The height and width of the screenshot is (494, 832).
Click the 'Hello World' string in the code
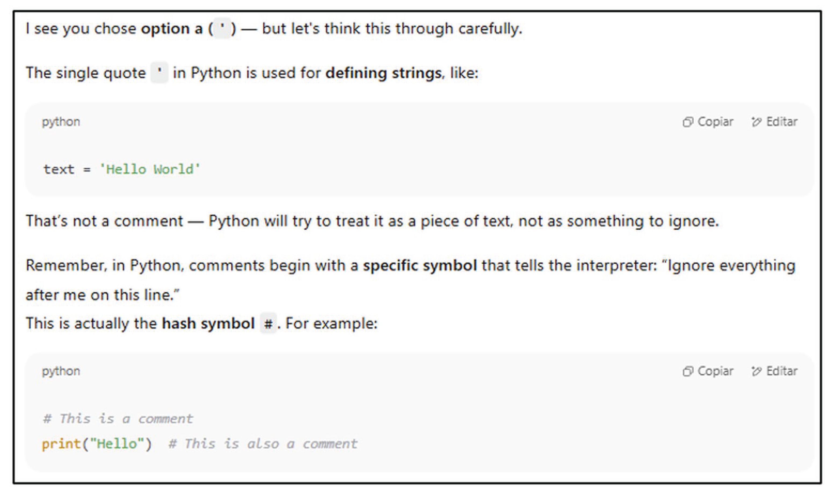point(150,169)
